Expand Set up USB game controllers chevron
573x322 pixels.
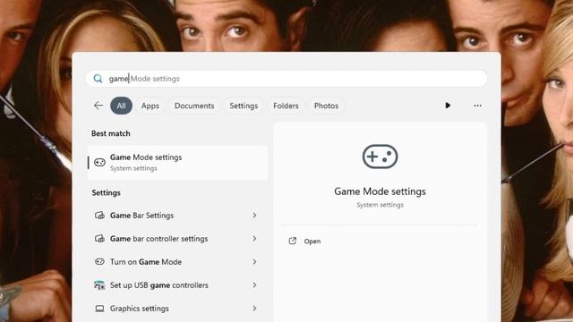pos(254,285)
